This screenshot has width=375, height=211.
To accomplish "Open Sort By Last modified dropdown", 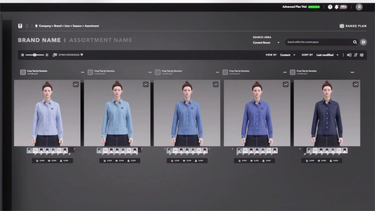I will [x=327, y=55].
